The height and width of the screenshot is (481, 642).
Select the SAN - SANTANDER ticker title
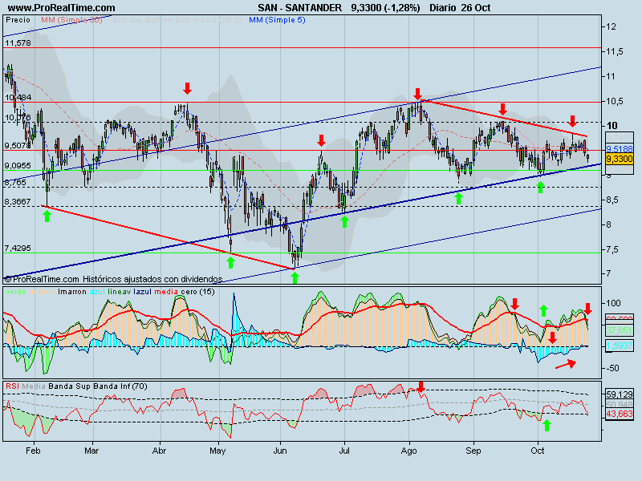click(x=299, y=8)
